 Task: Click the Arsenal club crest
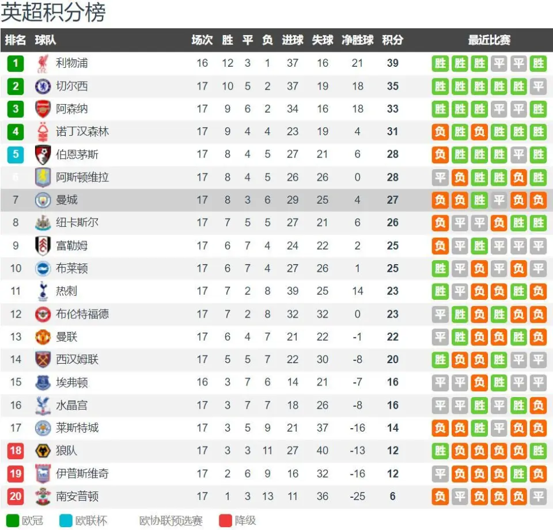click(43, 109)
